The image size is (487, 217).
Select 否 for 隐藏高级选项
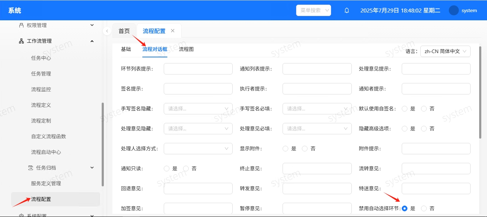coord(424,129)
